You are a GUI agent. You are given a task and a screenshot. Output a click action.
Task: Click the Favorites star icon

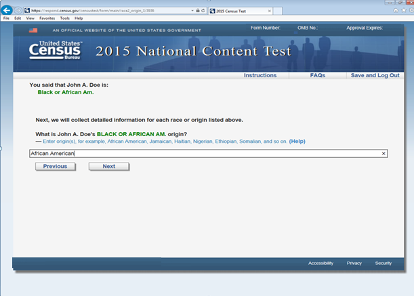coord(404,10)
